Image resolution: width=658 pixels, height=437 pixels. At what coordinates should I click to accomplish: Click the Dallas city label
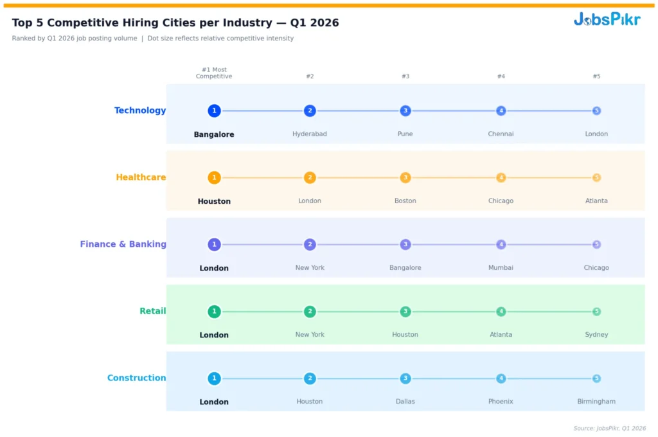tap(405, 401)
